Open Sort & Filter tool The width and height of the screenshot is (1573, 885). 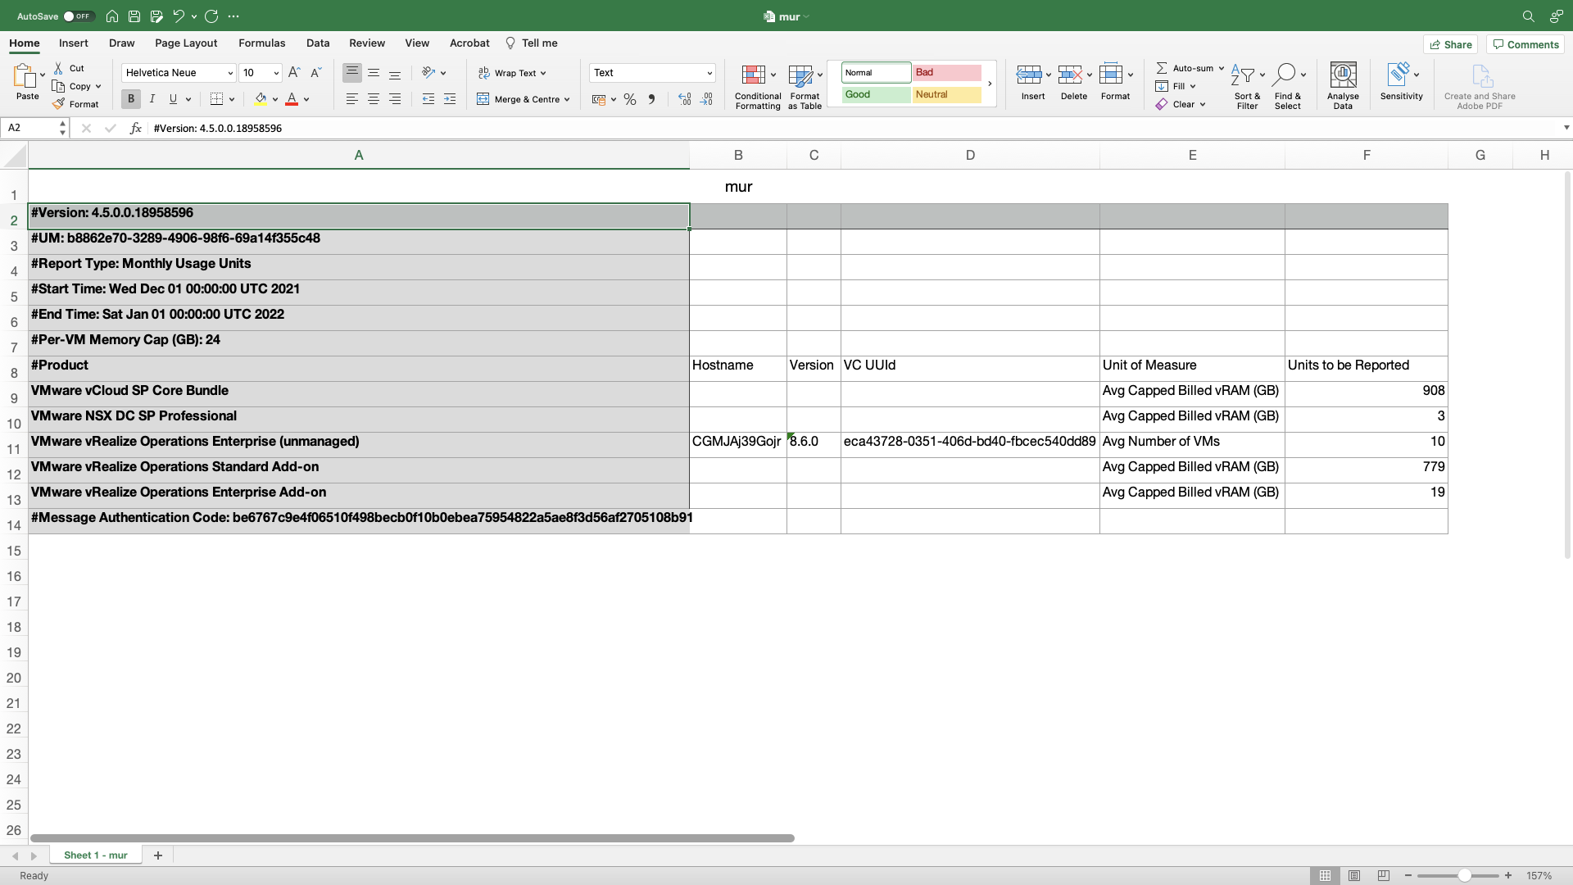coord(1244,75)
